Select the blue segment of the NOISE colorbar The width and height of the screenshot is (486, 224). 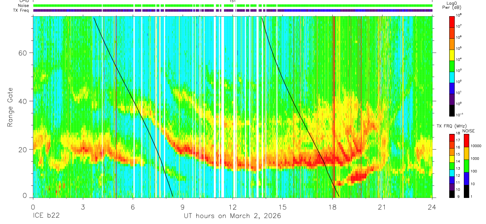(467, 178)
